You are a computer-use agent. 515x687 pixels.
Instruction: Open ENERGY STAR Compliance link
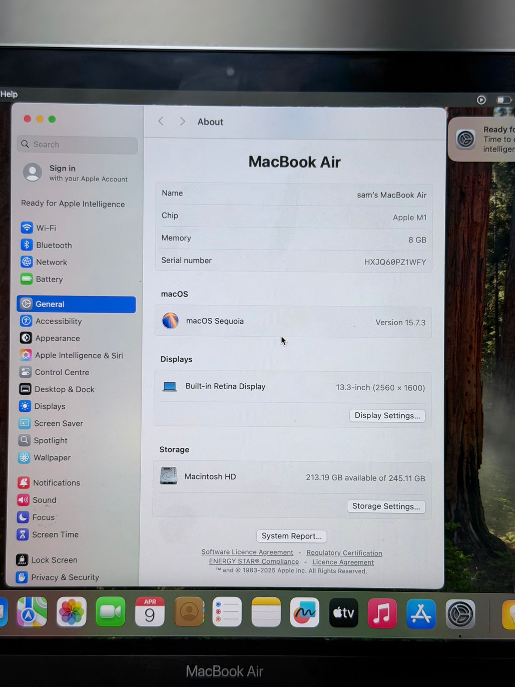coord(254,562)
